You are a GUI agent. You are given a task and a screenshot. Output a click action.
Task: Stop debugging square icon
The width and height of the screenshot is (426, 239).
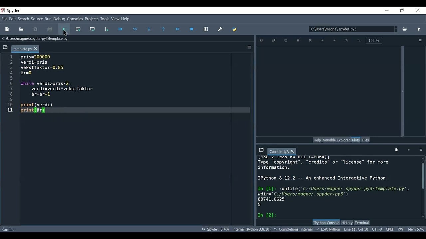[192, 29]
